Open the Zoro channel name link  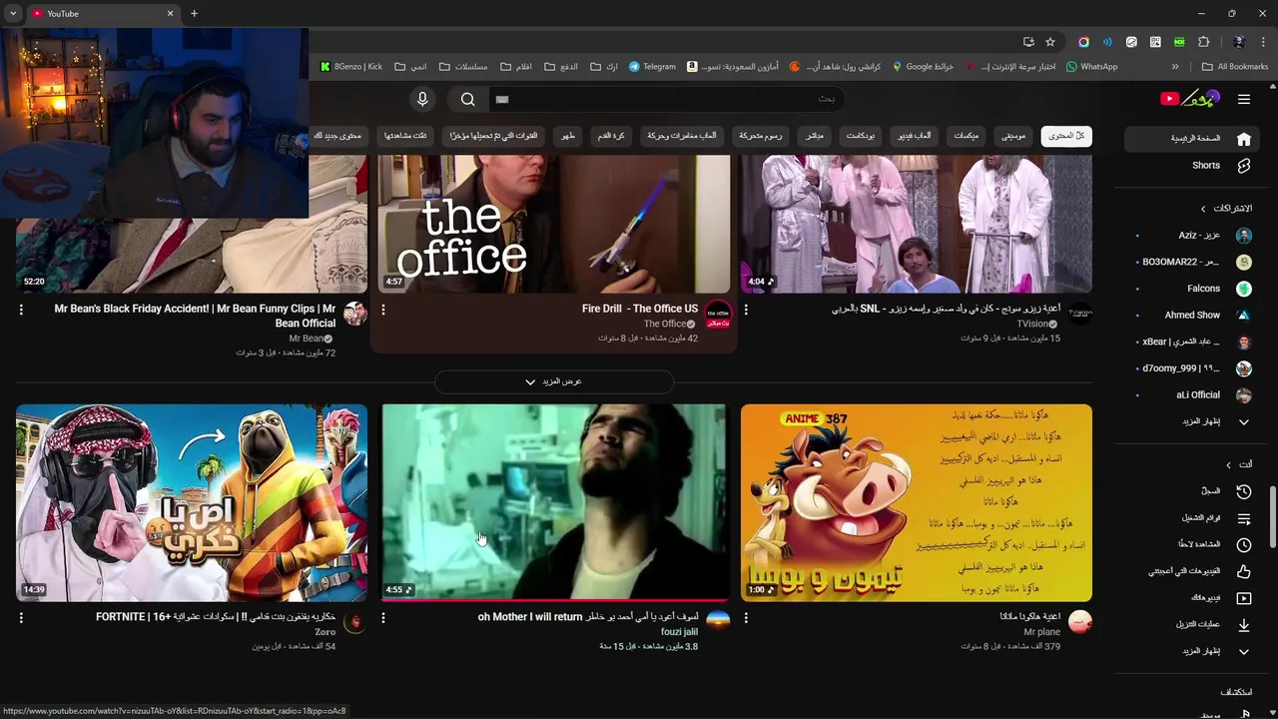tap(325, 632)
